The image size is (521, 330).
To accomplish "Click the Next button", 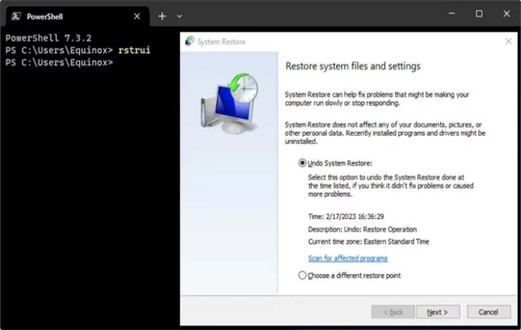I will [437, 312].
